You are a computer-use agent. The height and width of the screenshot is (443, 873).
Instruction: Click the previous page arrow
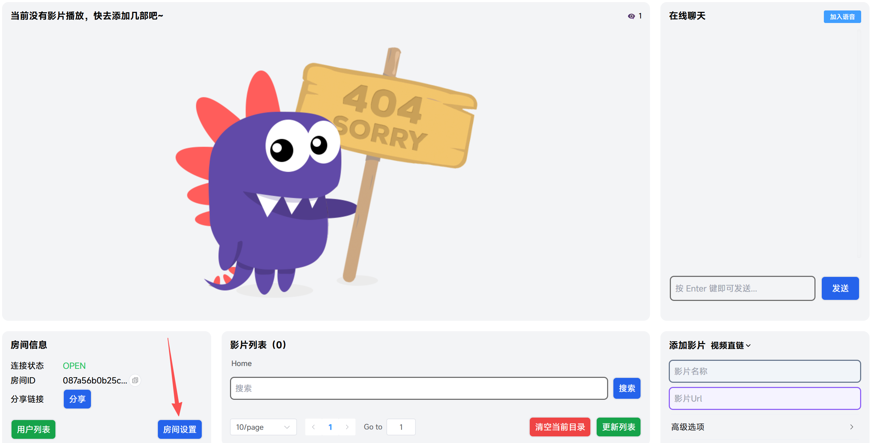[313, 427]
